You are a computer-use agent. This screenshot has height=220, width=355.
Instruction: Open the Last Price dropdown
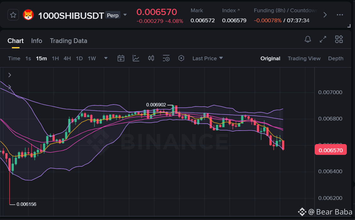coord(208,58)
